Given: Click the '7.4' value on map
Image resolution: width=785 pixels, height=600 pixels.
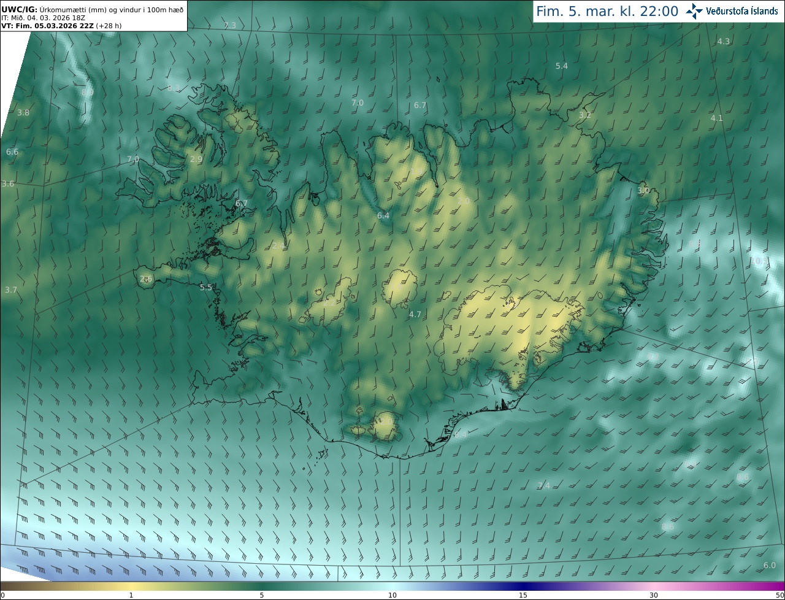Looking at the screenshot, I should click(544, 485).
